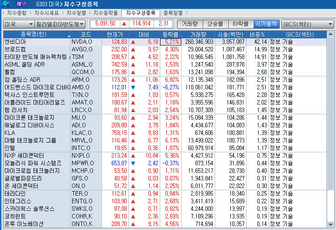Click the 현재가 column header
This screenshot has height=230, width=336.
[x=115, y=34]
